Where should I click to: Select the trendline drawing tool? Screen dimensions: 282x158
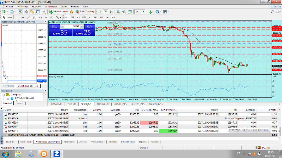coord(28,17)
